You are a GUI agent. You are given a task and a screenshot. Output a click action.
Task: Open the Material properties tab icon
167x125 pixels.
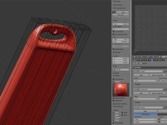[157, 60]
